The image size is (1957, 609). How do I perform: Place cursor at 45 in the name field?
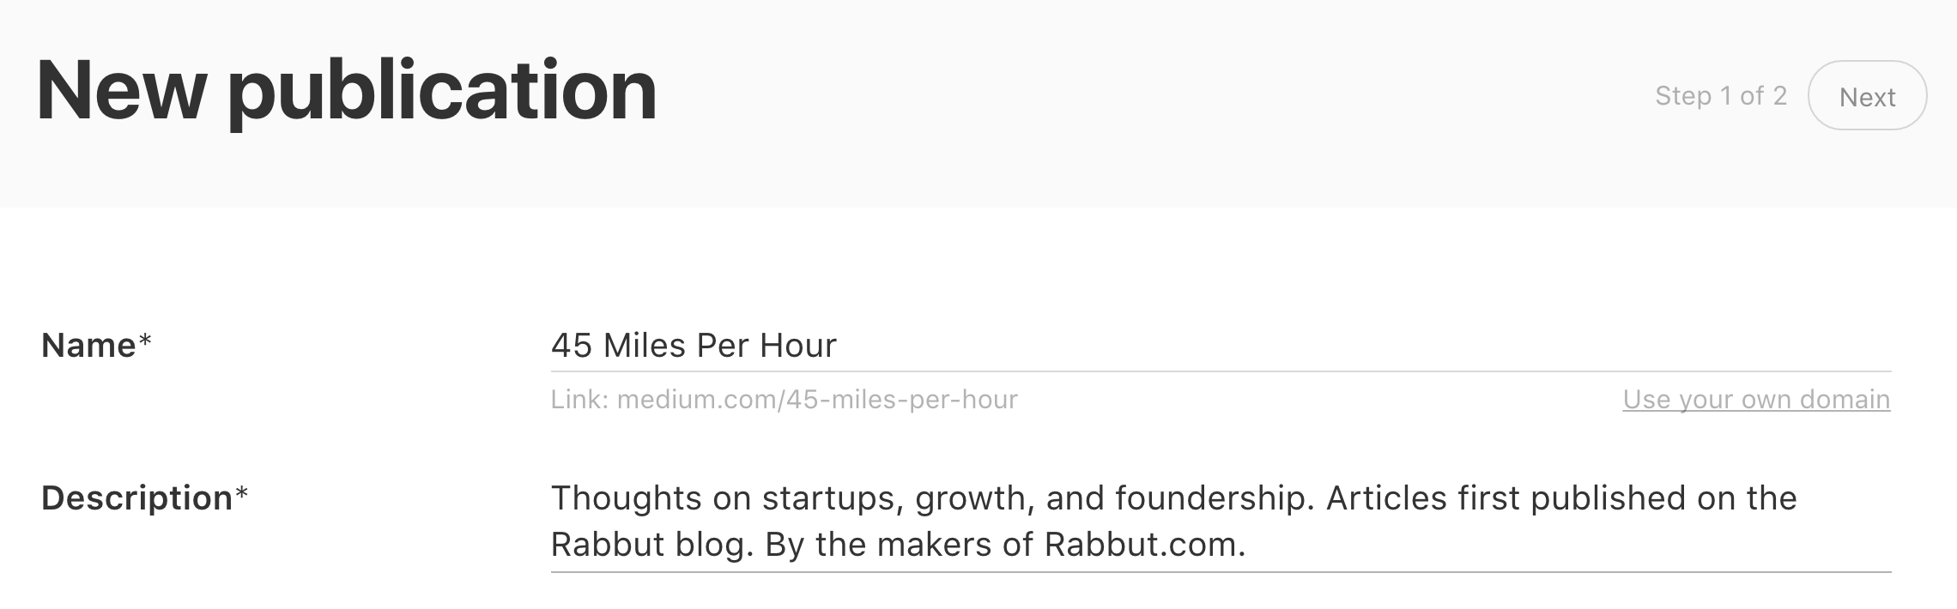tap(572, 346)
